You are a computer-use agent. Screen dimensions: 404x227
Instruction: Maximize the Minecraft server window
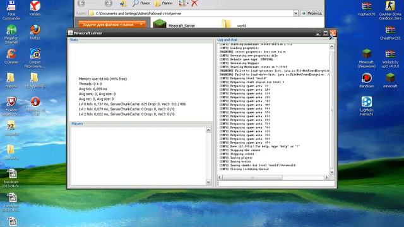326,33
